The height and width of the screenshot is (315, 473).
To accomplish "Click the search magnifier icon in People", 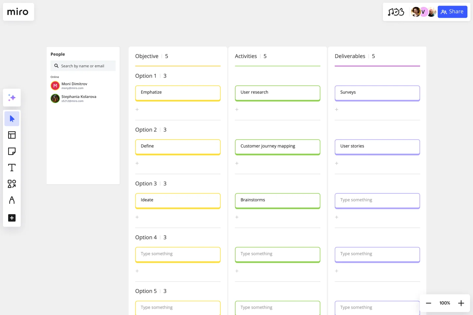I will point(56,66).
